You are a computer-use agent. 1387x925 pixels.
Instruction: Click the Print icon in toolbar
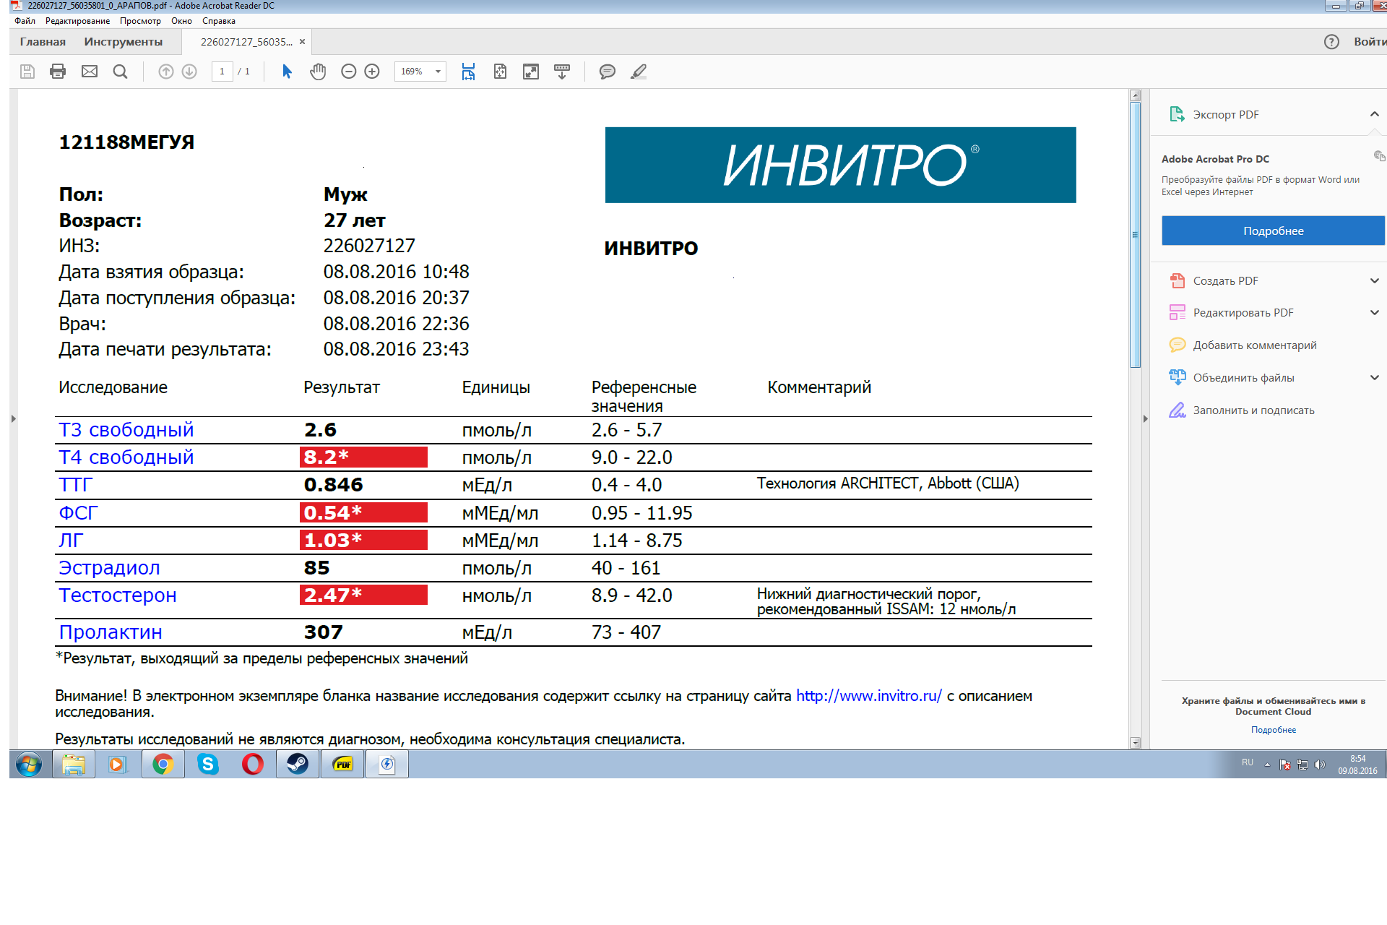pyautogui.click(x=58, y=72)
